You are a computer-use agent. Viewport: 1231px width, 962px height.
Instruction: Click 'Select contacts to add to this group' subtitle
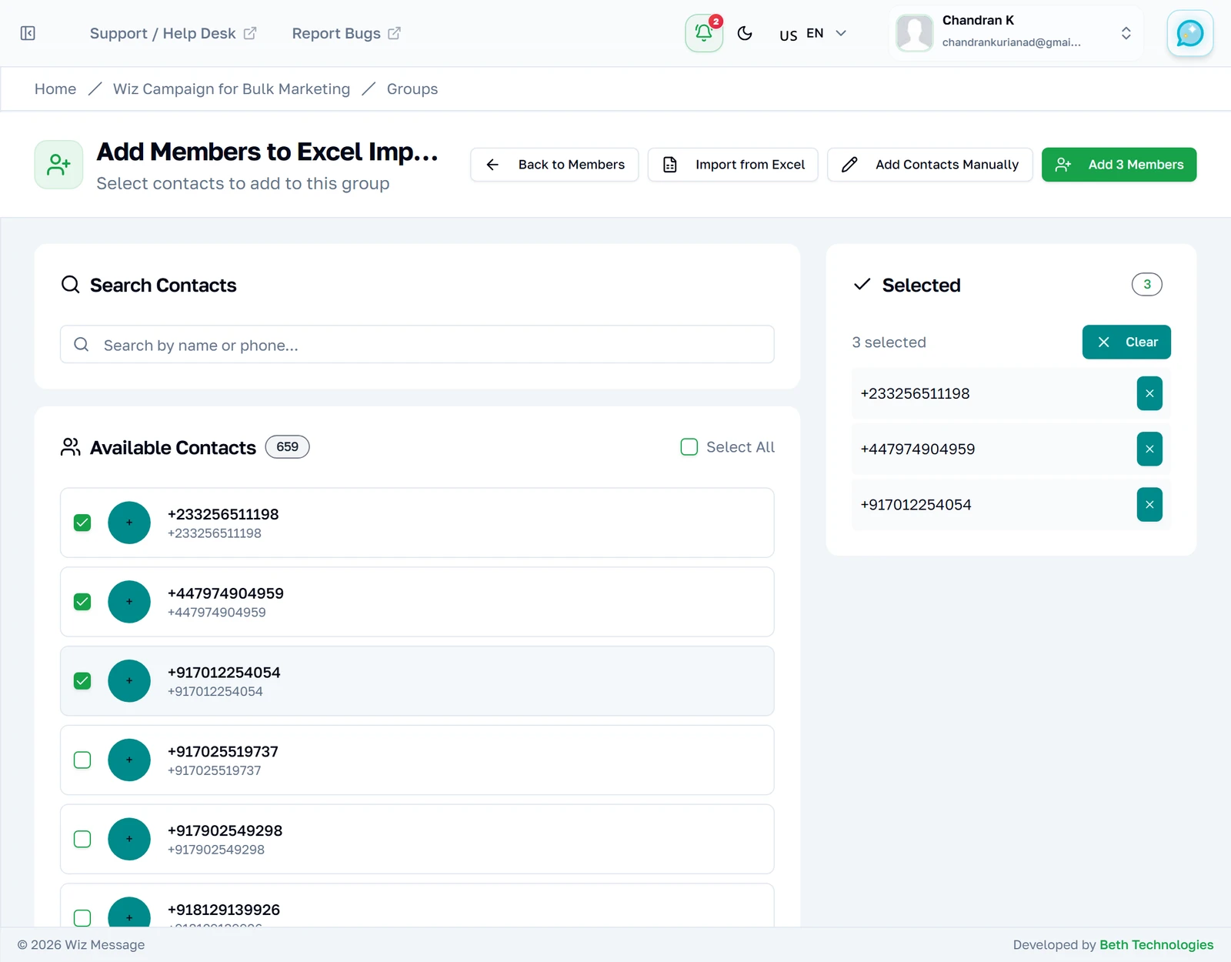tap(243, 183)
